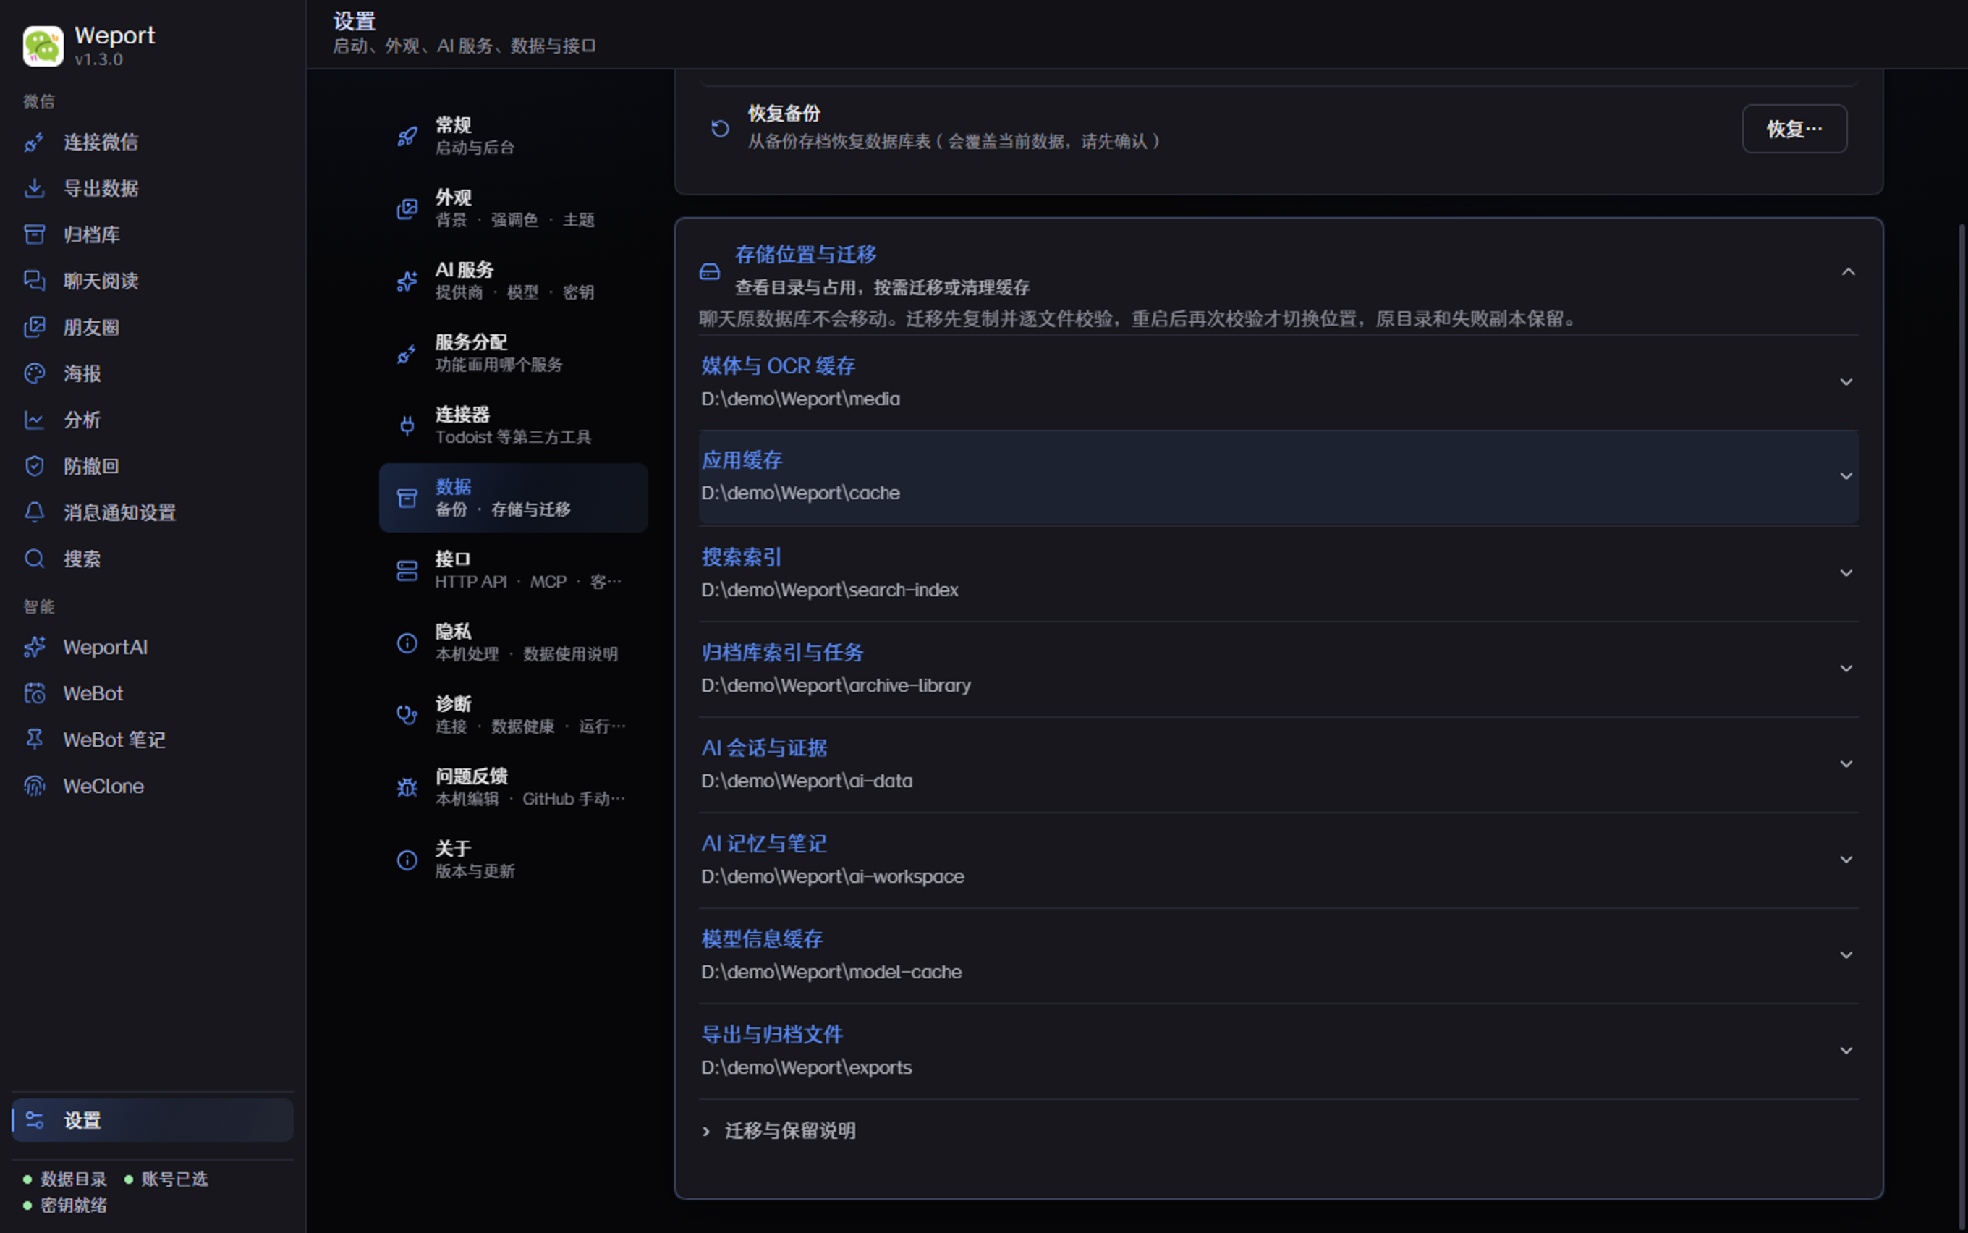Click the content pane vertical scrollbar
Screen dimensions: 1968x1233
(x=1962, y=726)
